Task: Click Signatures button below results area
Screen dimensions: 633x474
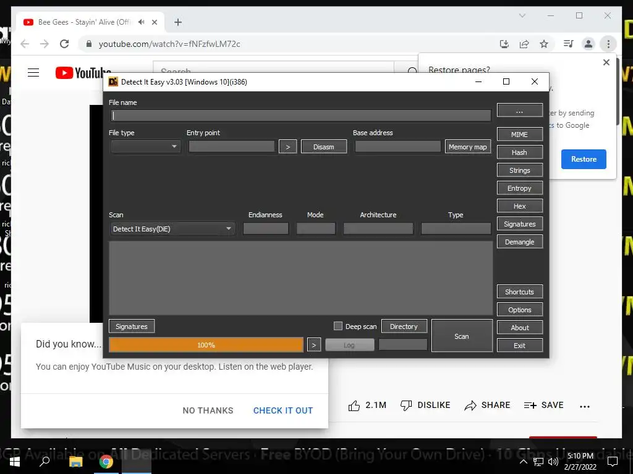Action: click(132, 326)
